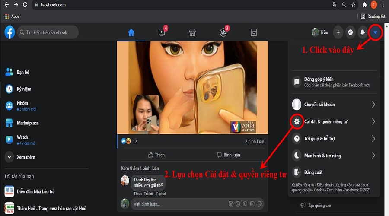
Task: Open the Marketplace tab in top bar
Action: pyautogui.click(x=192, y=32)
